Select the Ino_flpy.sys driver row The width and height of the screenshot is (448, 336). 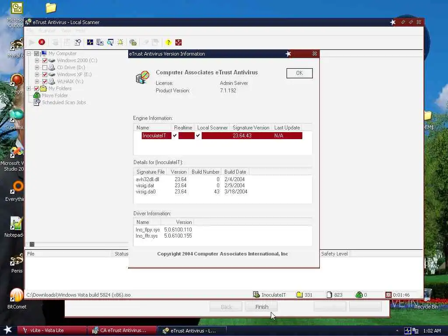click(x=164, y=230)
